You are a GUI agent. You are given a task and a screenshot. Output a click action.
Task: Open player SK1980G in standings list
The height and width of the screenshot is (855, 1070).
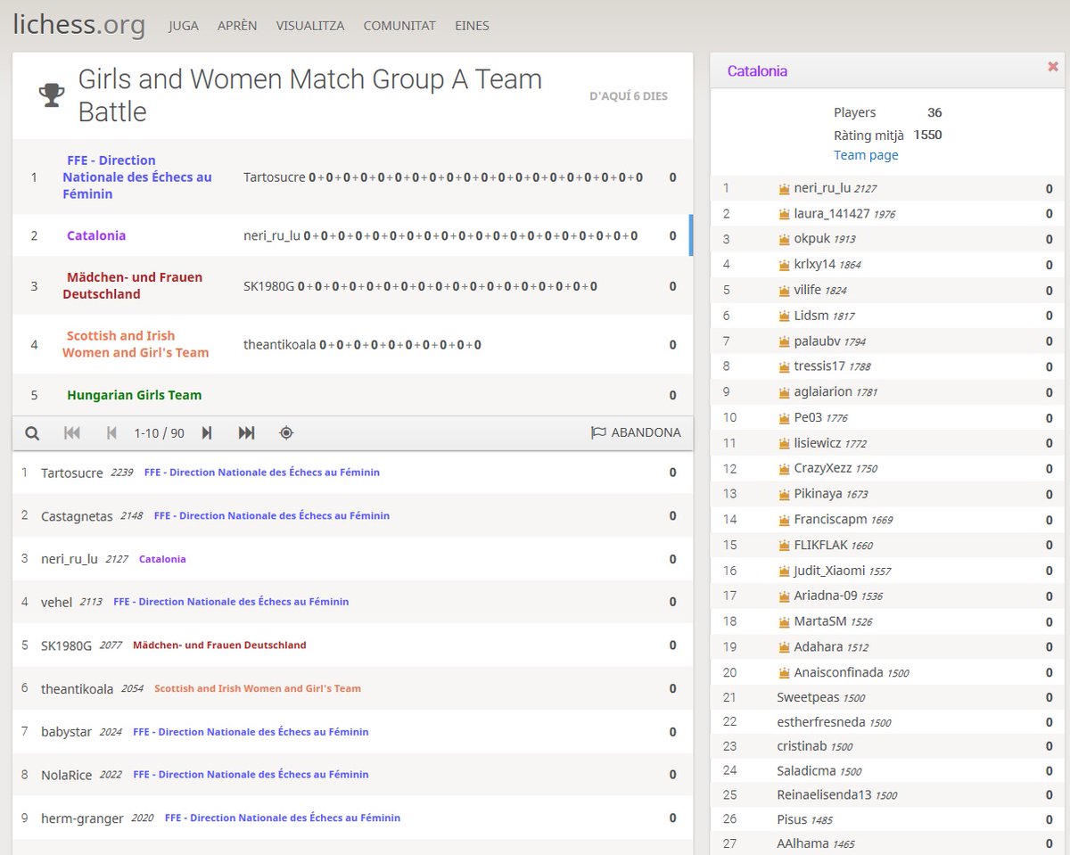[66, 645]
